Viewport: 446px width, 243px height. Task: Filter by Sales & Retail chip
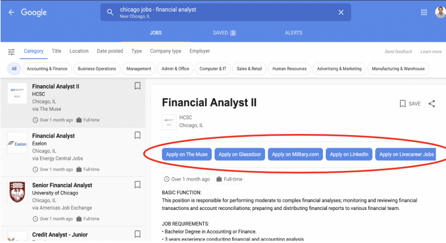249,69
